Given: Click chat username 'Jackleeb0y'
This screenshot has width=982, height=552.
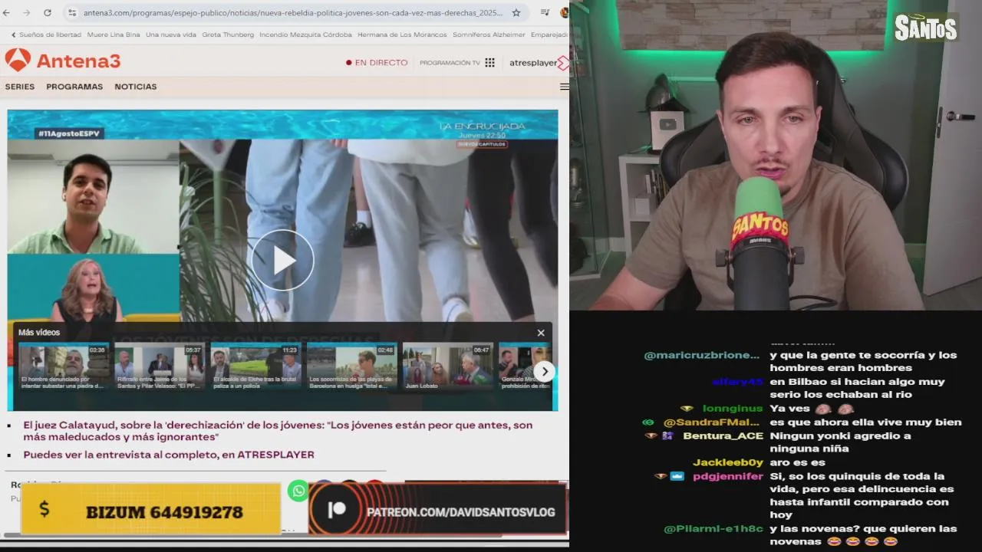Looking at the screenshot, I should [x=728, y=462].
